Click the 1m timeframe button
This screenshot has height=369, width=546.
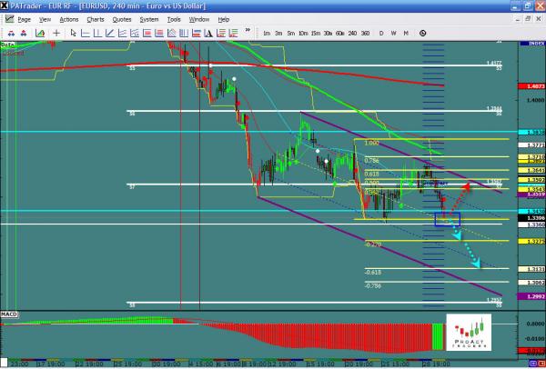click(x=266, y=33)
